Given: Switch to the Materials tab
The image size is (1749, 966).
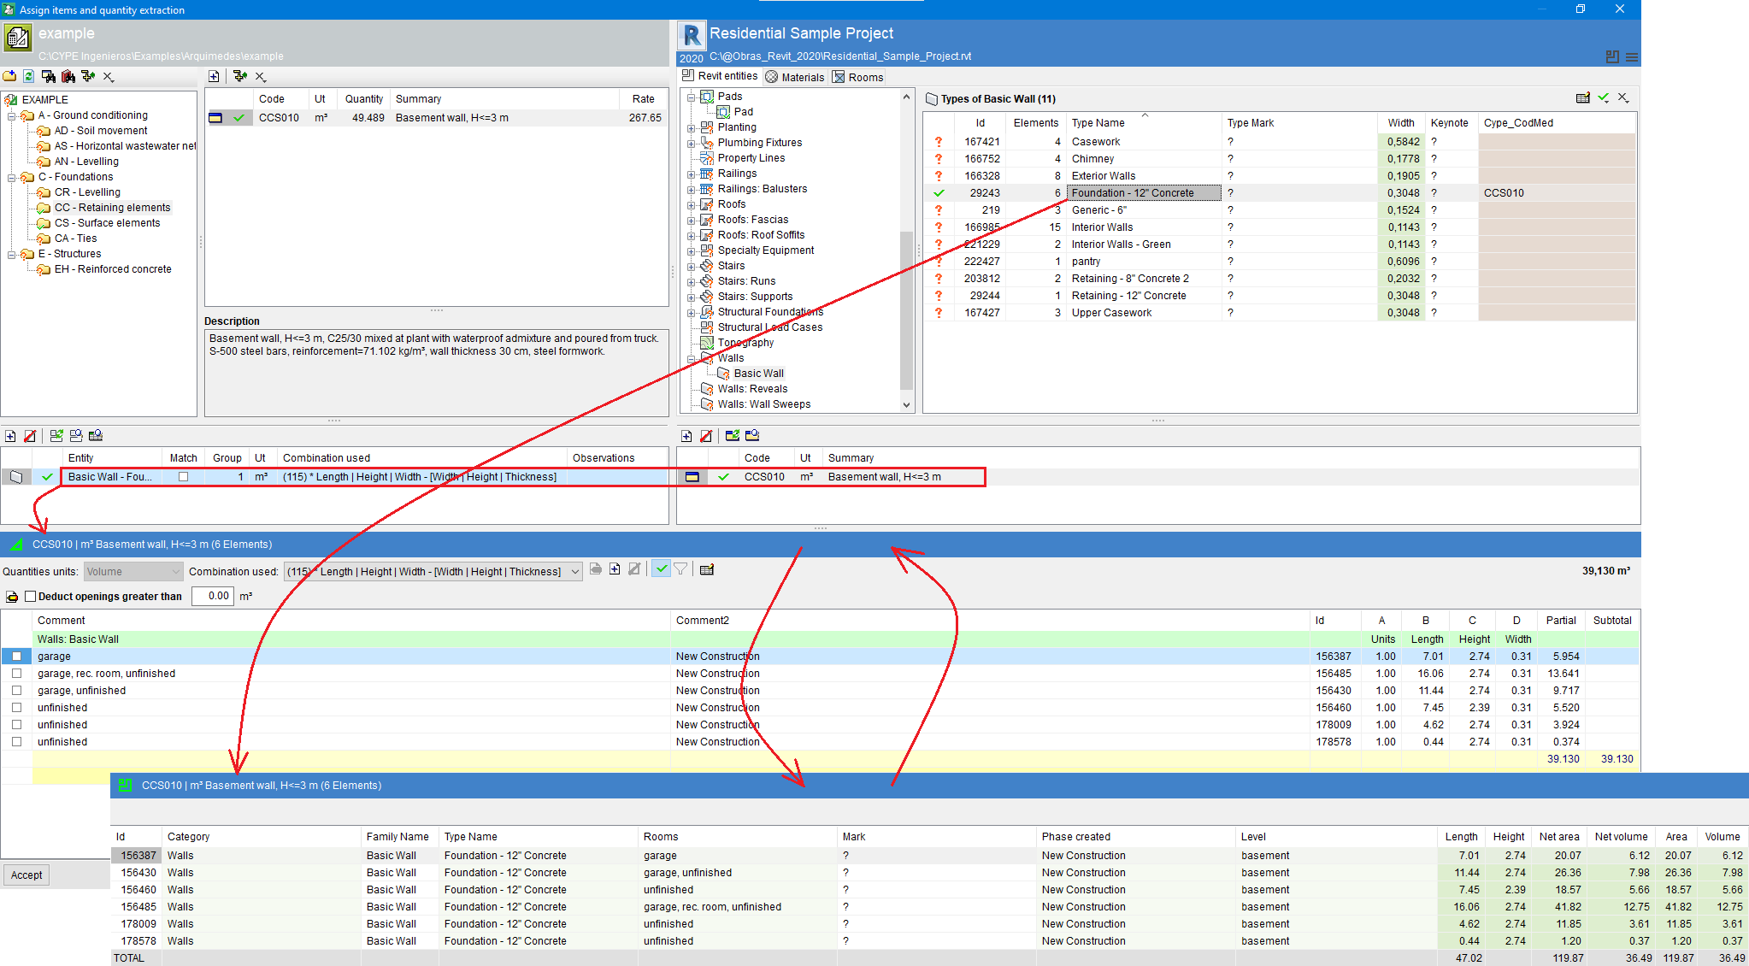Looking at the screenshot, I should coord(794,77).
